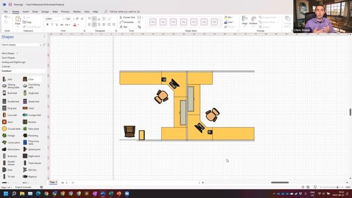This screenshot has height=198, width=352.
Task: Select the Queen bed stencil shape
Action: (31, 101)
